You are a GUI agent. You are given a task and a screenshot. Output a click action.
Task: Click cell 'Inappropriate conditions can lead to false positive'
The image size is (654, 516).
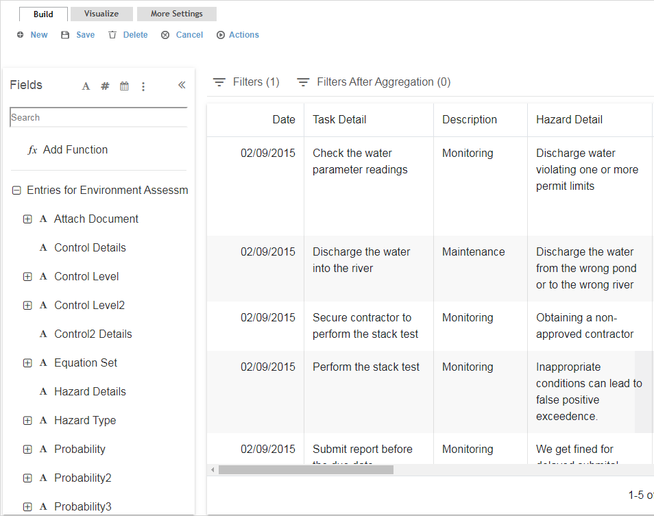click(x=589, y=391)
